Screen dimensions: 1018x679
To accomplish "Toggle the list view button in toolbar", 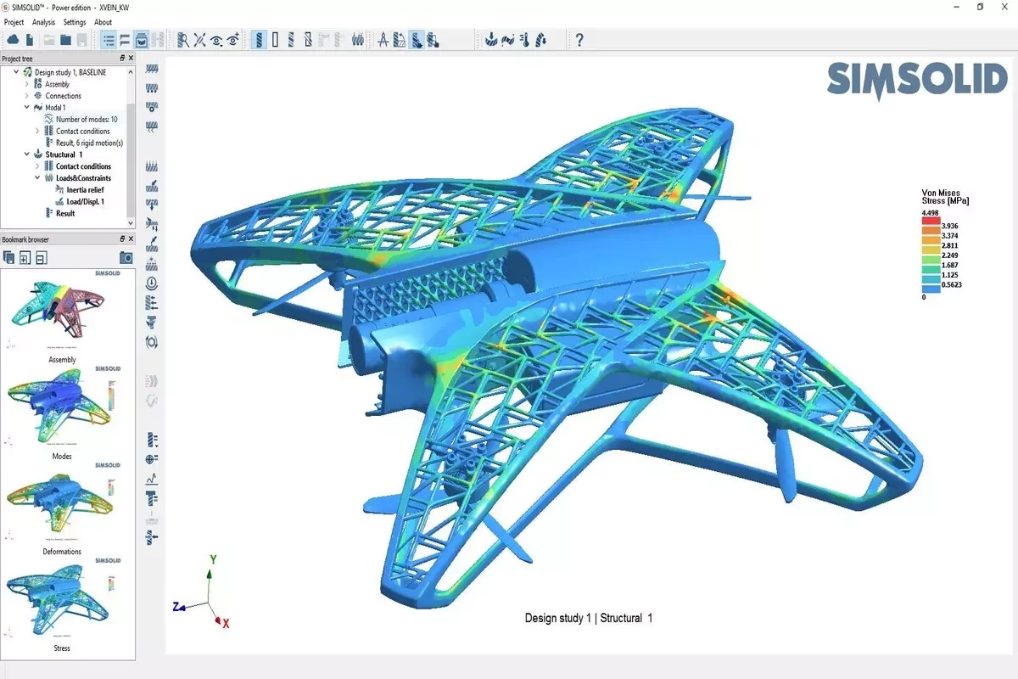I will tap(109, 39).
